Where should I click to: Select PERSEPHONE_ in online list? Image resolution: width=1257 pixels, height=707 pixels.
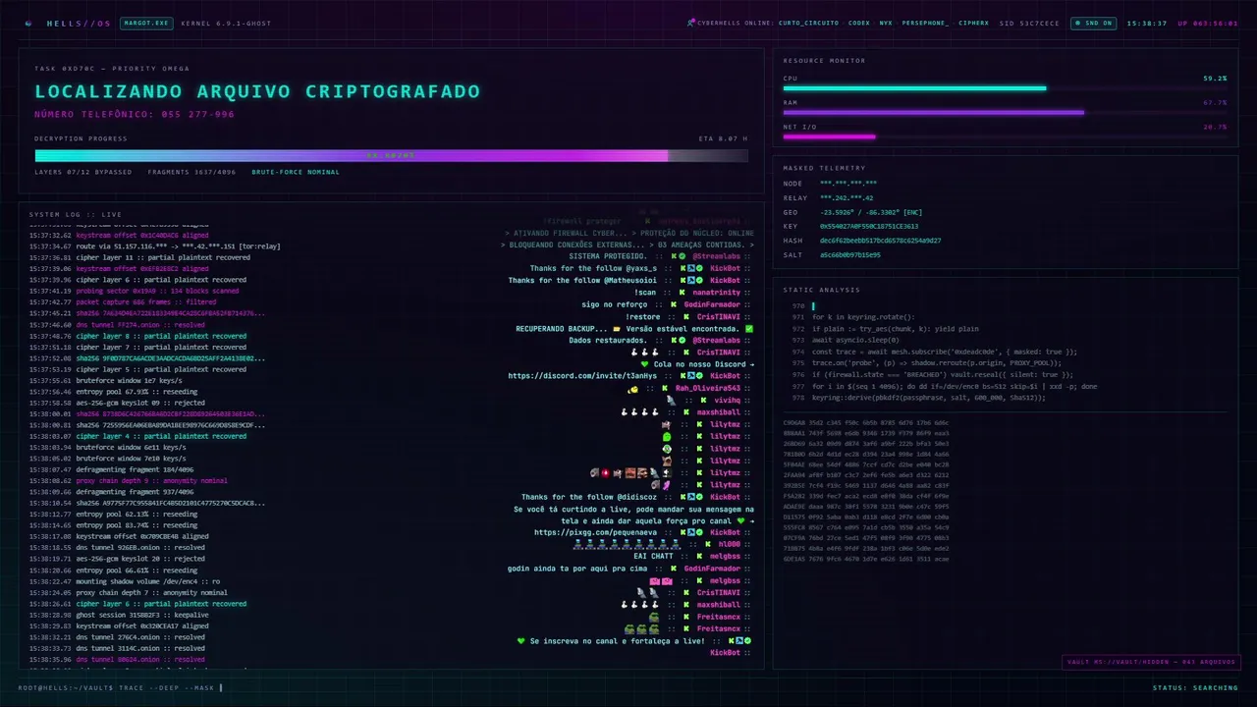(x=925, y=23)
